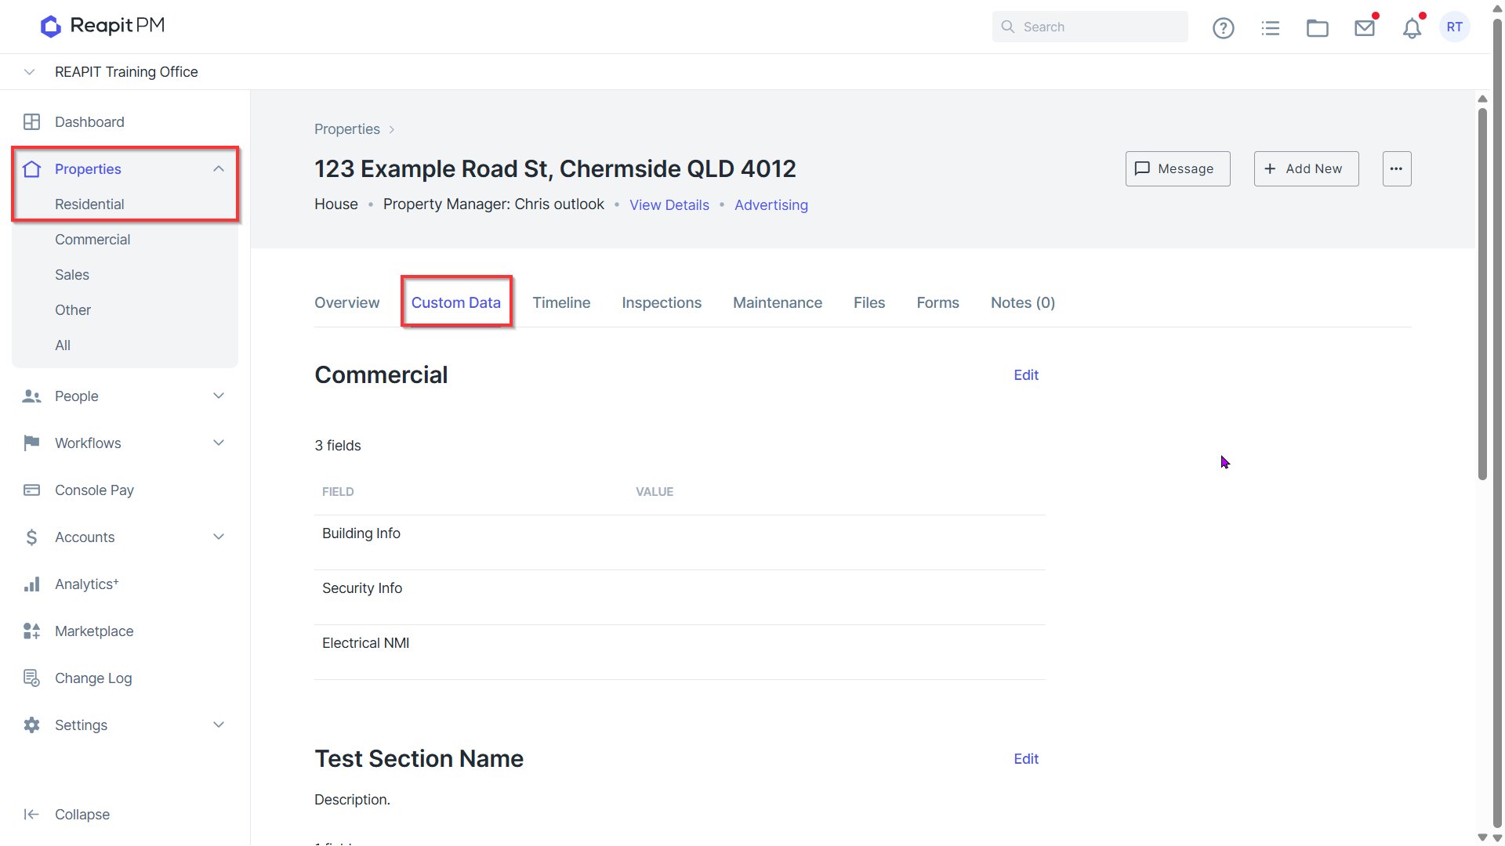Open the three-dots more options button
This screenshot has height=846, width=1505.
point(1397,168)
